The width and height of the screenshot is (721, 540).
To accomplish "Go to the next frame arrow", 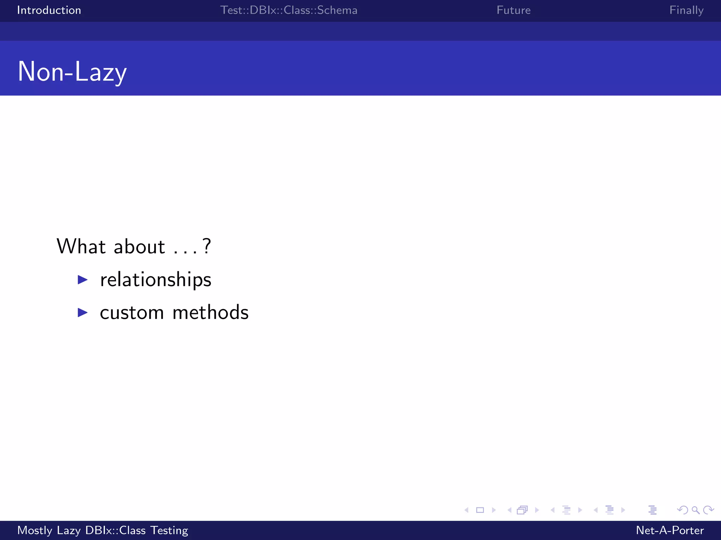I will point(537,510).
